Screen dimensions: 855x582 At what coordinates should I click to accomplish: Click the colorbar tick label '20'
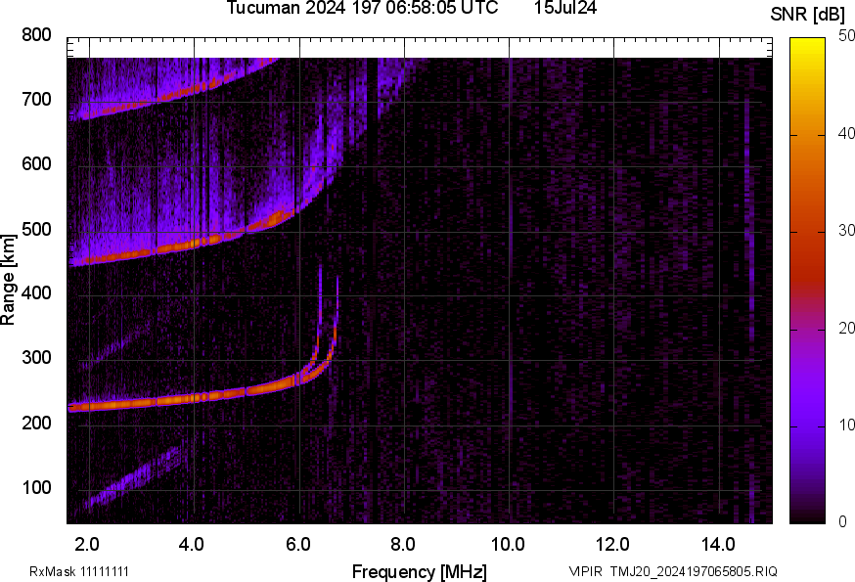[847, 328]
